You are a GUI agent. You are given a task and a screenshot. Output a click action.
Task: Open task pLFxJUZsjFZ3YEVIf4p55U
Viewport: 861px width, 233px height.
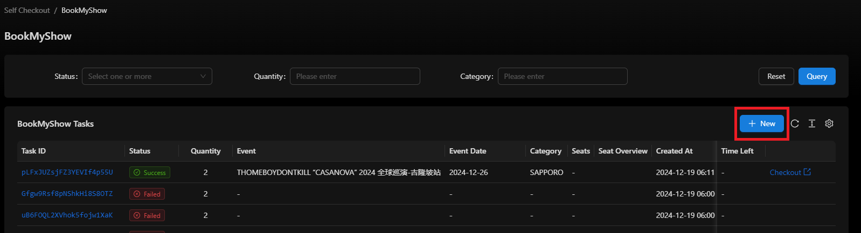click(67, 172)
